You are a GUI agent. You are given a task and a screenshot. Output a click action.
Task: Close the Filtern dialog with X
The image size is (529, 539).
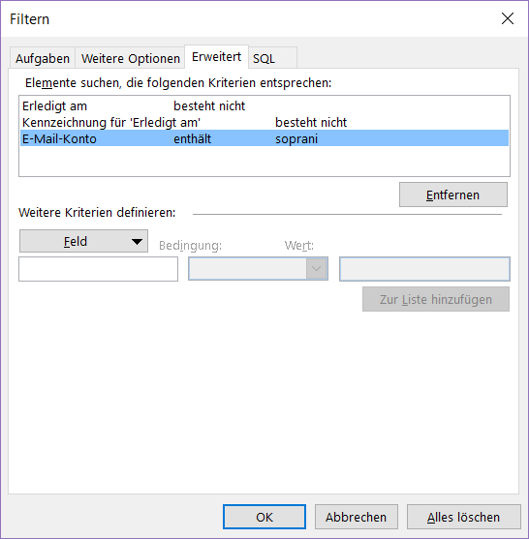click(508, 18)
